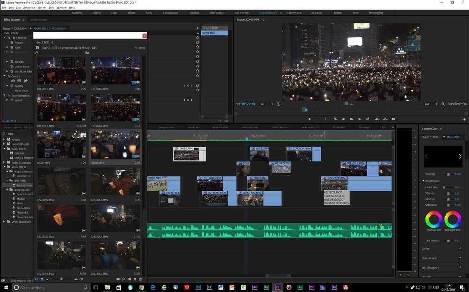Open the Source monitor button editor plus
This screenshot has width=469, height=292.
464,119
